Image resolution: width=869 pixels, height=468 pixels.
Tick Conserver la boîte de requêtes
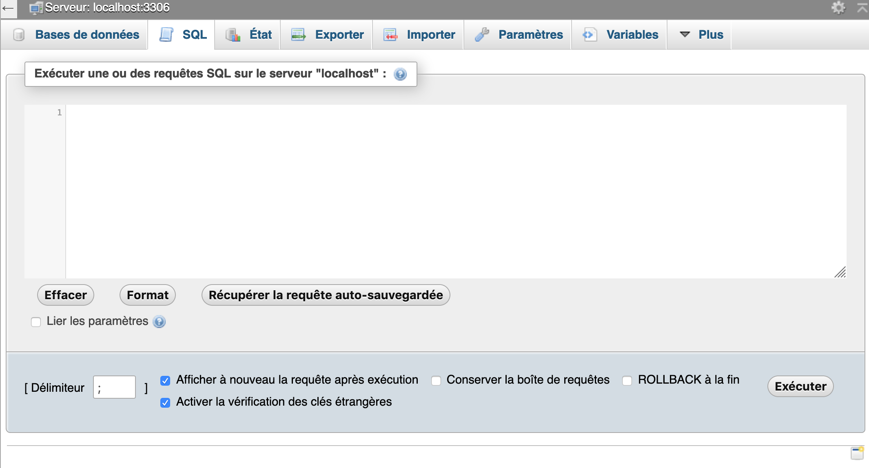[x=436, y=380]
